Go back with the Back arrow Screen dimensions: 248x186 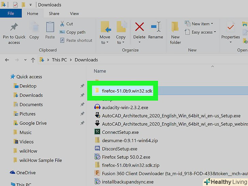(7, 60)
